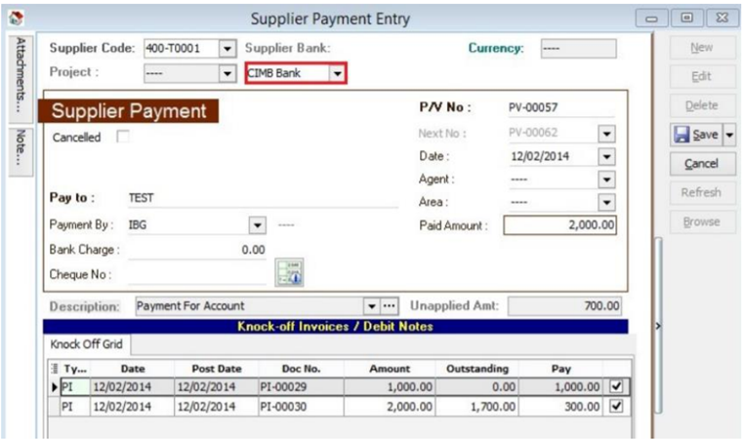The image size is (743, 440).
Task: Open the Supplier Bank CIMB Bank dropdown
Action: [336, 73]
